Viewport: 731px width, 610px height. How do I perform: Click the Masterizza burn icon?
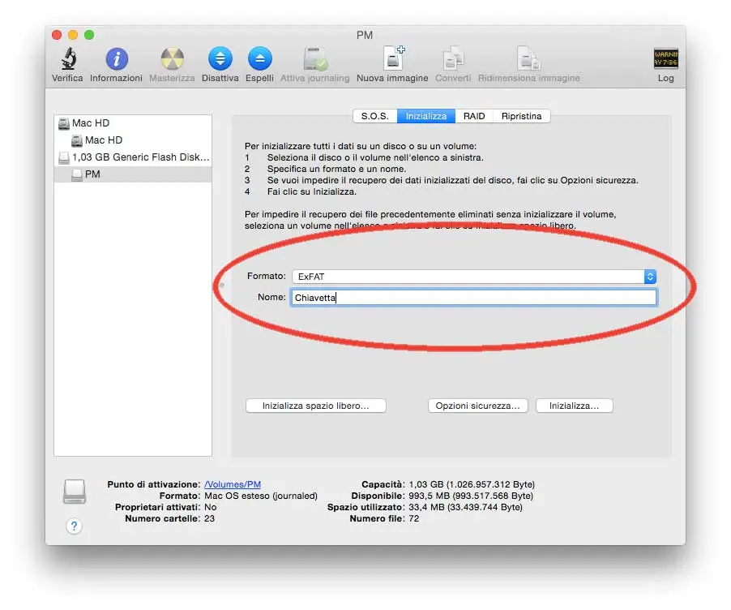(172, 58)
